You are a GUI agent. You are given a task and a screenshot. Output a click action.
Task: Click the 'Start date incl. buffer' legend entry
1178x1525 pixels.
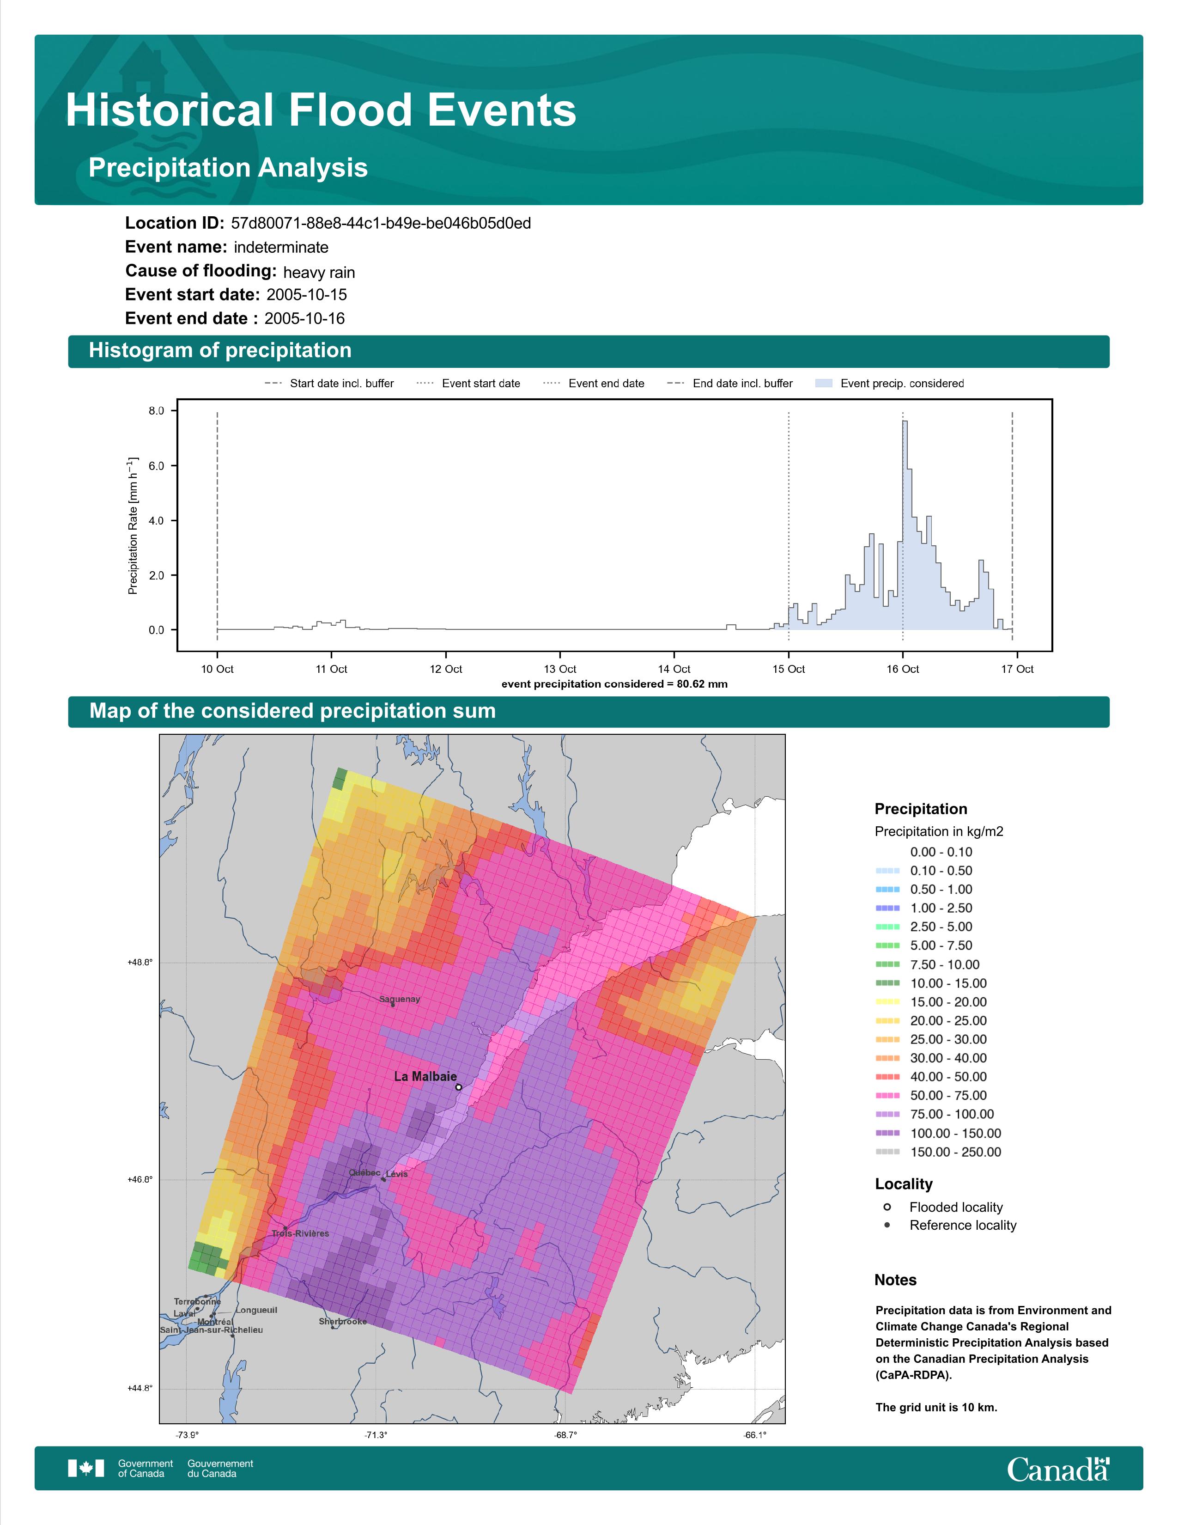329,384
